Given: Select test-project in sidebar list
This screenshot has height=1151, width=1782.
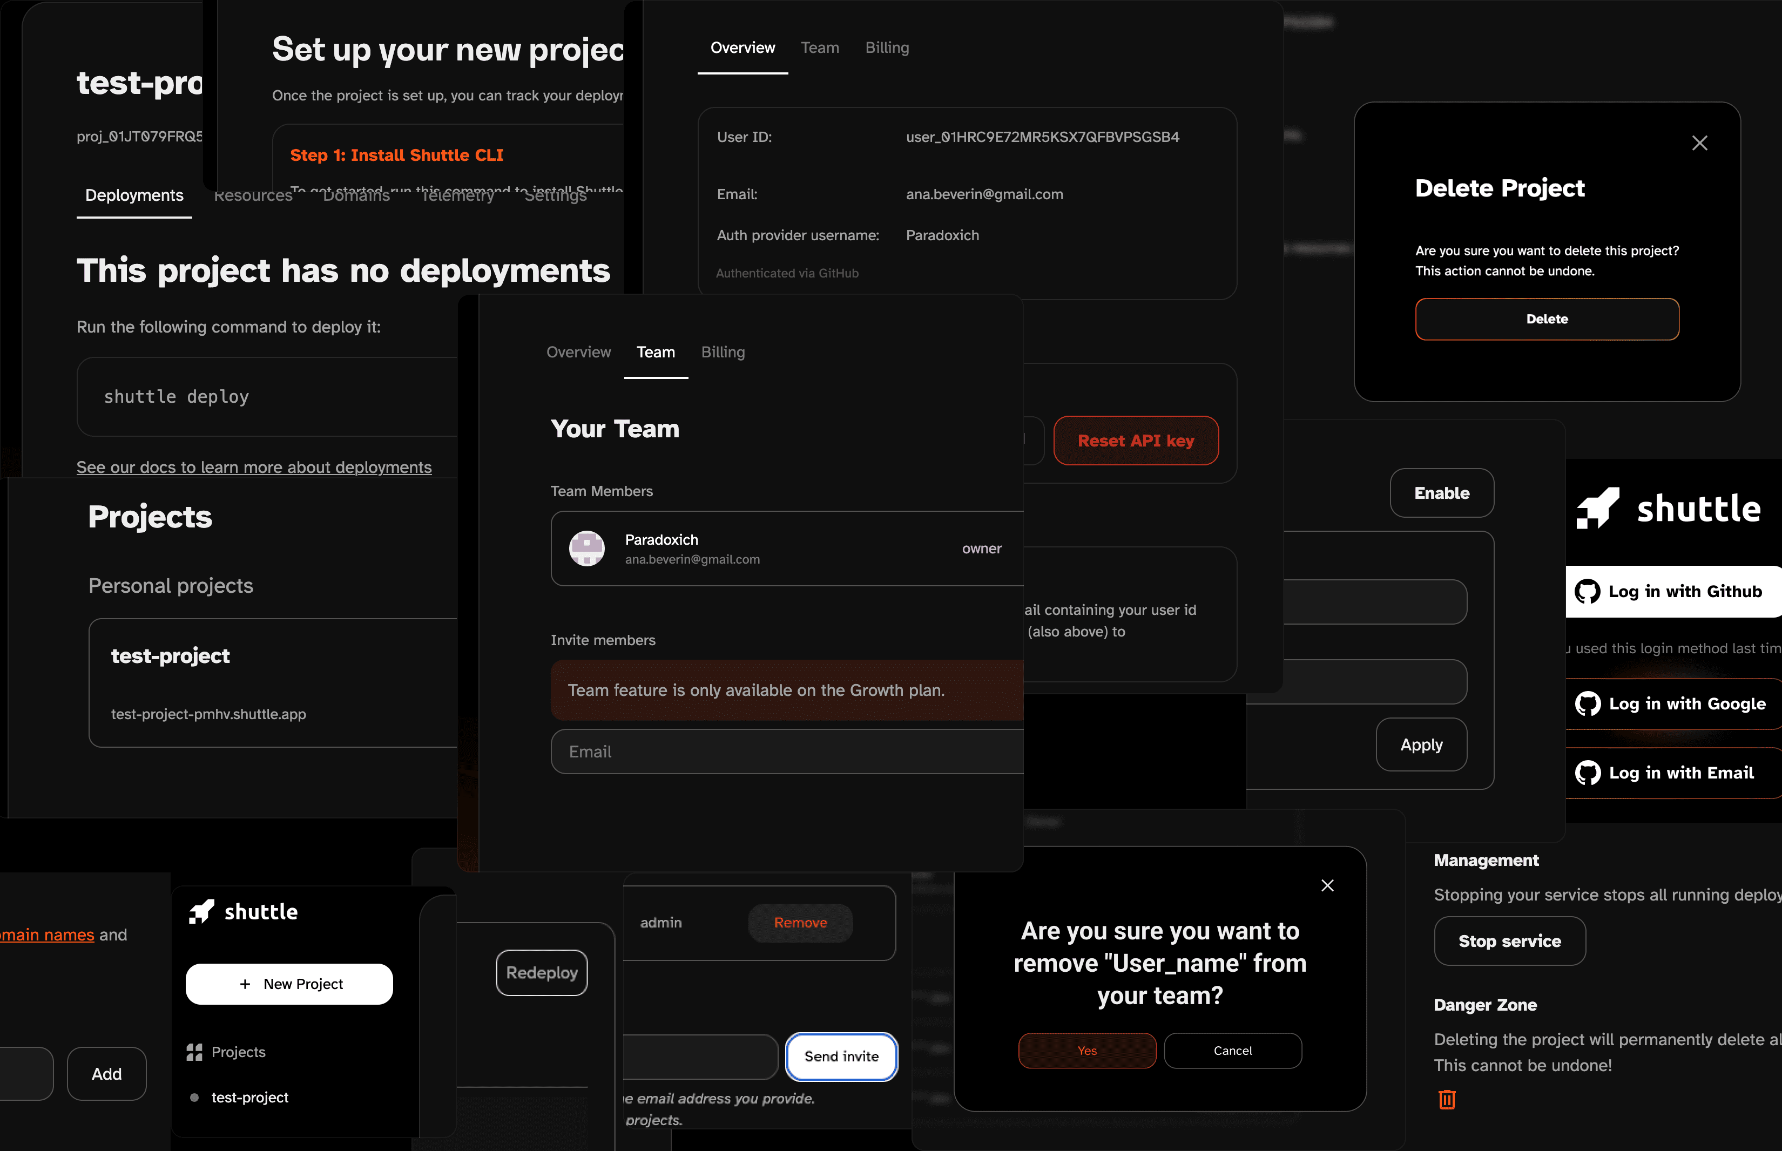Looking at the screenshot, I should pos(249,1097).
